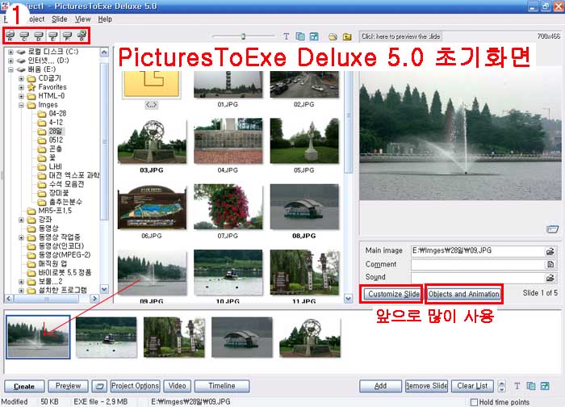Image resolution: width=565 pixels, height=407 pixels.
Task: Click the last layout icon in the bottom bar
Action: (x=545, y=386)
